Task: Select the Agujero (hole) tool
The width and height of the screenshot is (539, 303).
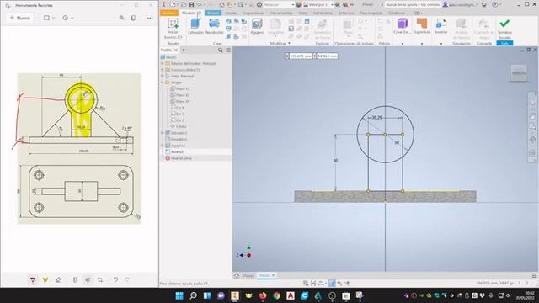Action: [257, 26]
